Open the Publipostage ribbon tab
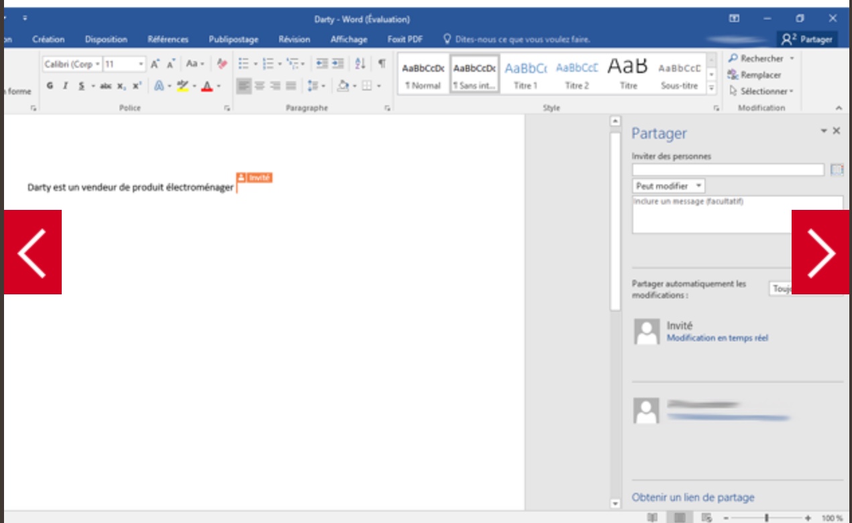 point(233,40)
